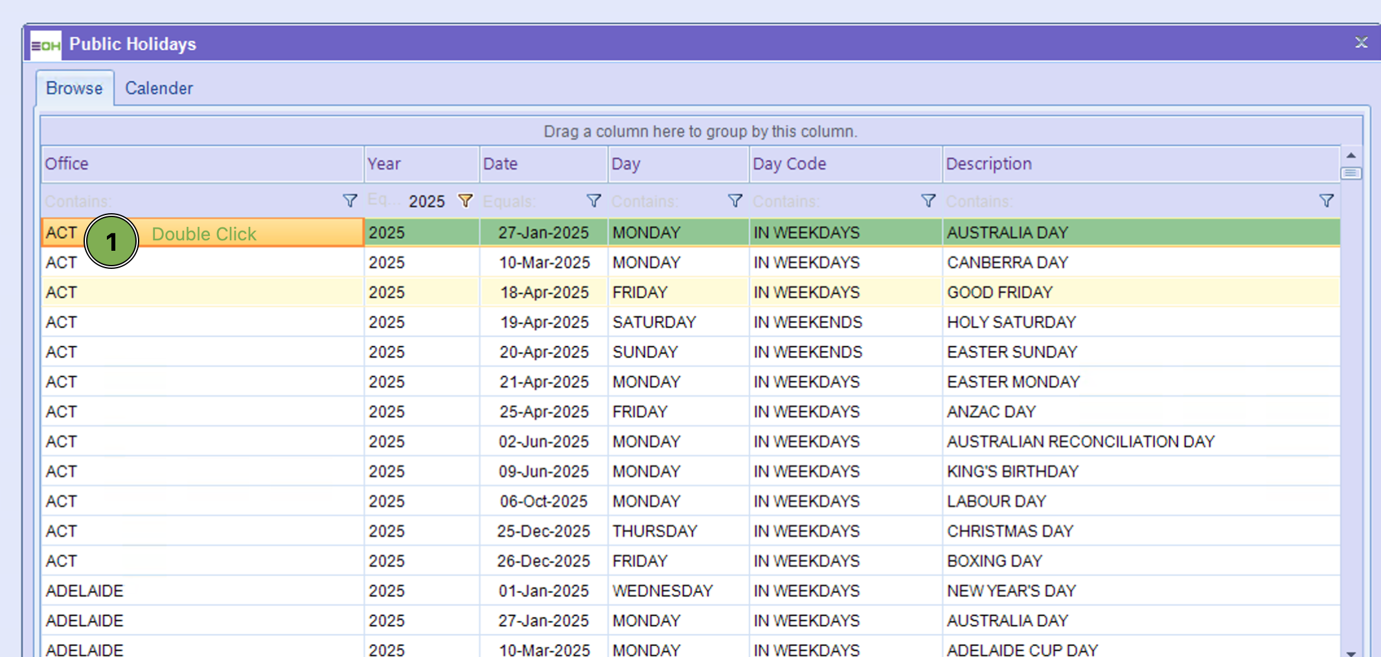Switch to the Calender tab
This screenshot has height=657, width=1381.
pyautogui.click(x=159, y=88)
